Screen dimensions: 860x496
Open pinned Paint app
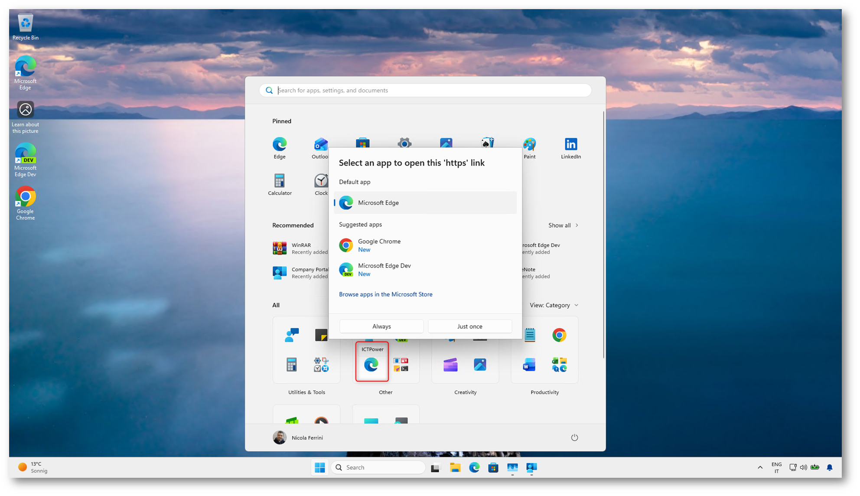529,148
